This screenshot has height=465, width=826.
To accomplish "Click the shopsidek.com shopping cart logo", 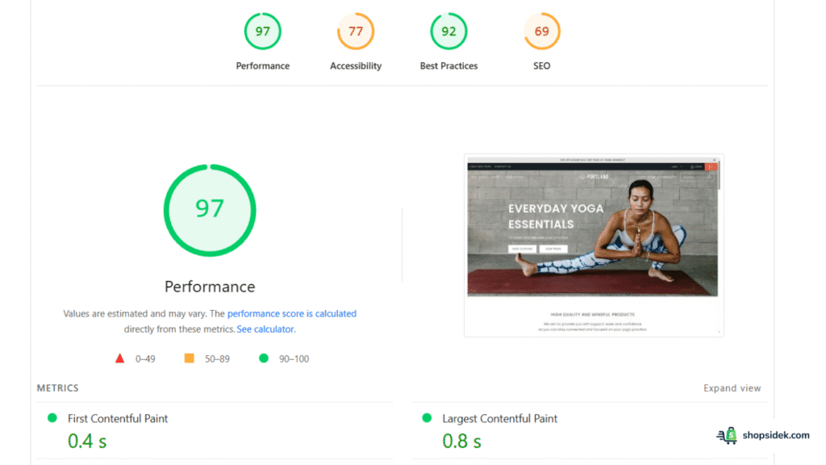I will click(x=727, y=435).
